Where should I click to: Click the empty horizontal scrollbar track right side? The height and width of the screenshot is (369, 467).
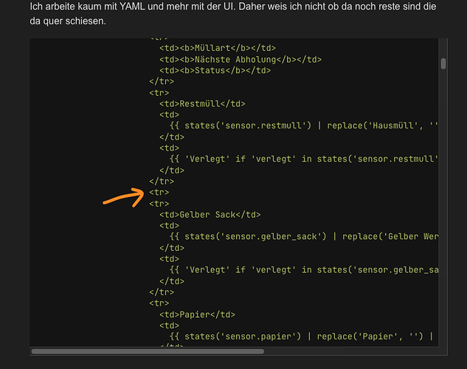pos(351,351)
